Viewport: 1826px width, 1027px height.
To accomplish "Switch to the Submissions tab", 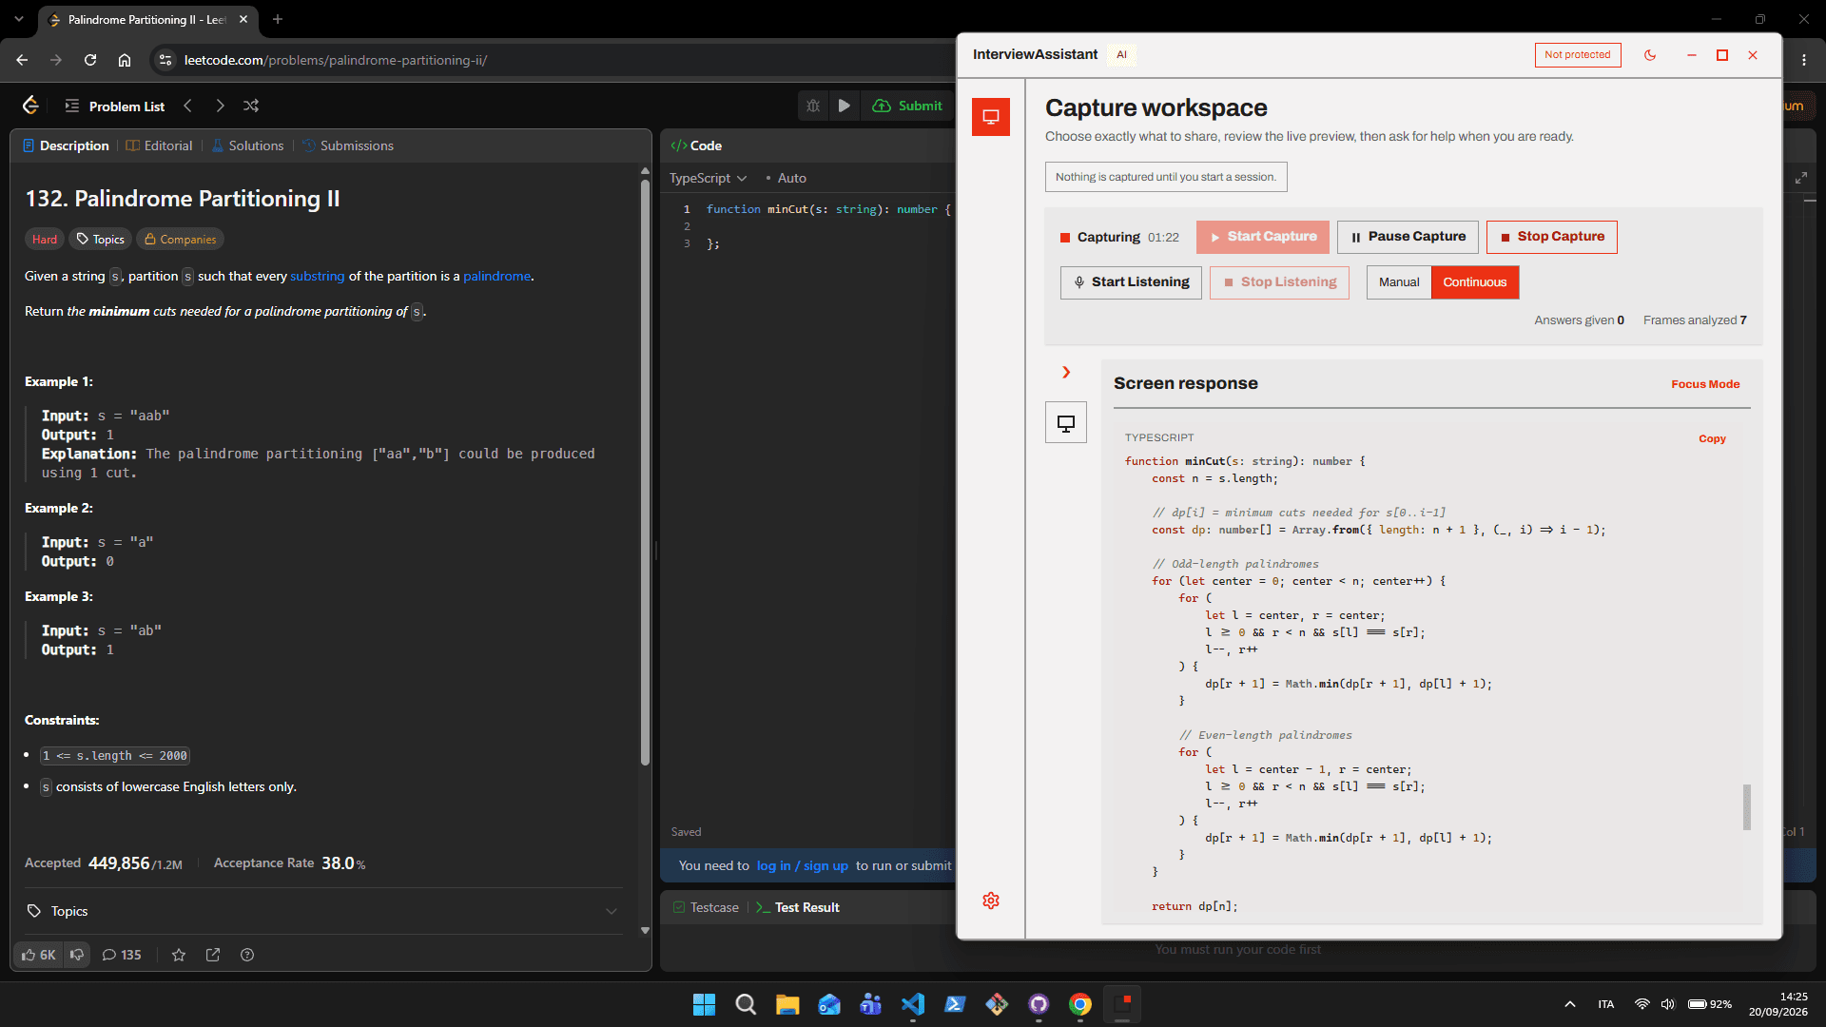I will (348, 145).
